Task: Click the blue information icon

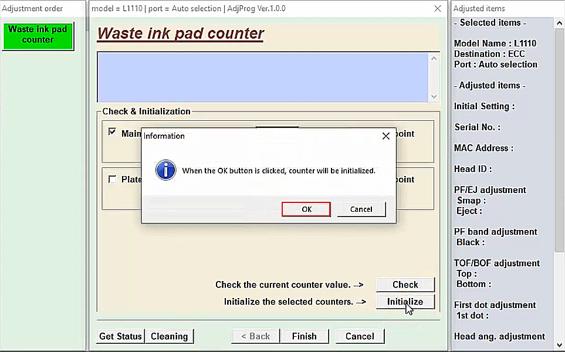Action: [x=165, y=170]
